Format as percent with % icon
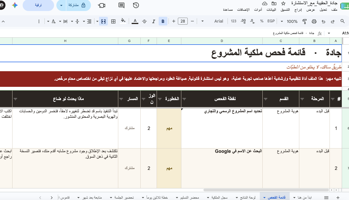 point(262,21)
